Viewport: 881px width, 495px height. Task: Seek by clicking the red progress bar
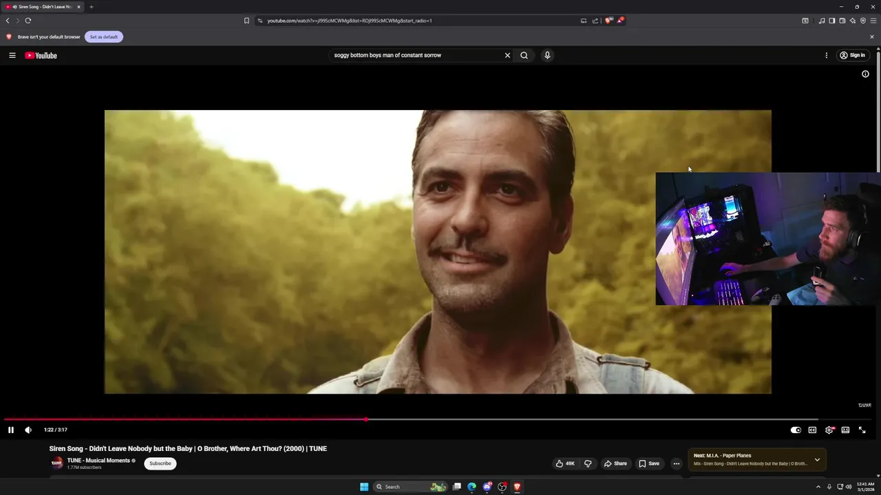[x=184, y=419]
